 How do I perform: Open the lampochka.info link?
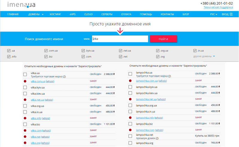coord(145,118)
